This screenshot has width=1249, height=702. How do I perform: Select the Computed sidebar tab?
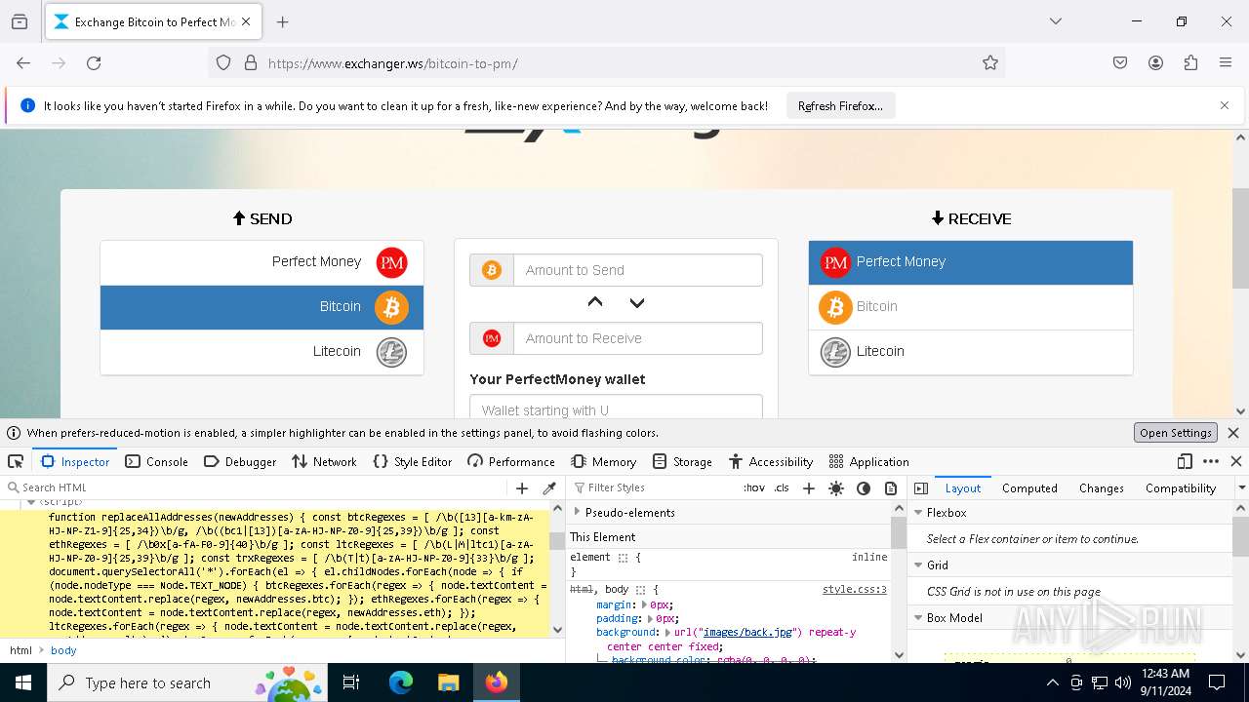1029,488
